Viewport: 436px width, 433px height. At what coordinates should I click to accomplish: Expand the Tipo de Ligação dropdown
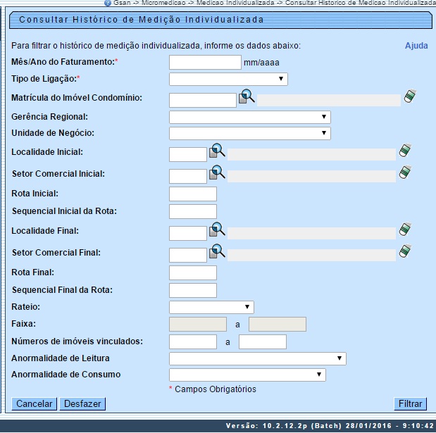(228, 79)
